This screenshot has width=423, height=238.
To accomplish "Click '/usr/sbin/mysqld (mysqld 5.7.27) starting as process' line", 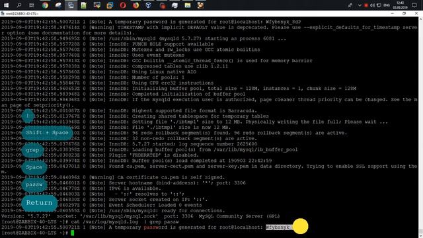I will pyautogui.click(x=198, y=38).
